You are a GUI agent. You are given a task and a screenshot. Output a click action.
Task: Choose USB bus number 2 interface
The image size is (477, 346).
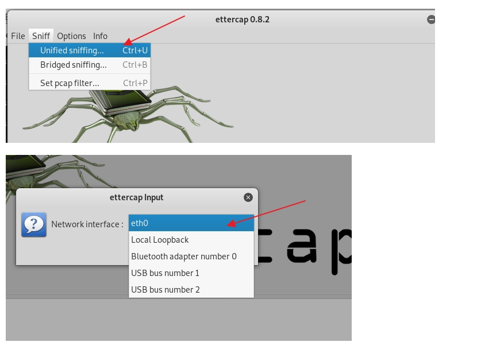pos(191,290)
